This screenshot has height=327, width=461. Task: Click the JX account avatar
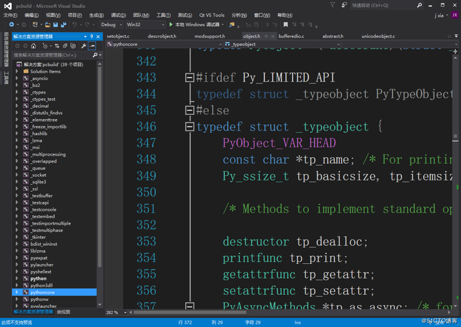pos(454,15)
